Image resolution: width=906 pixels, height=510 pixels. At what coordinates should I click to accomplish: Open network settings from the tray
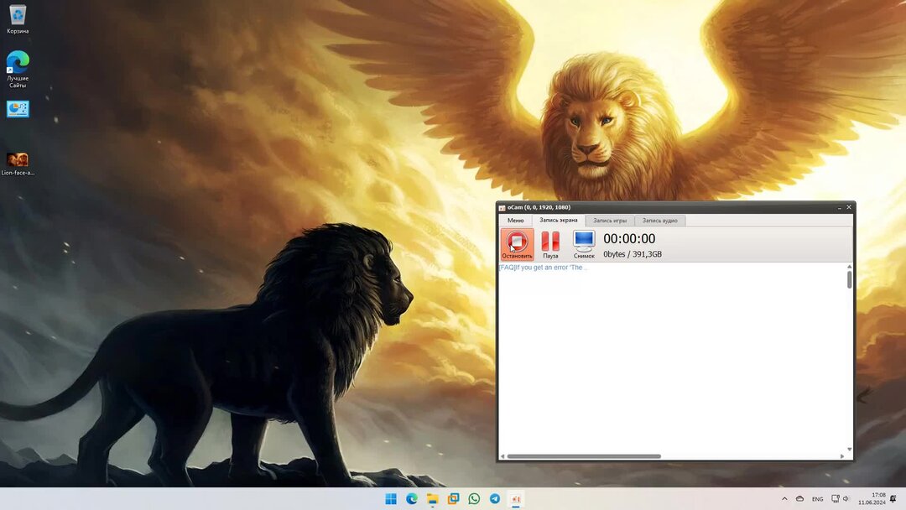(x=836, y=498)
